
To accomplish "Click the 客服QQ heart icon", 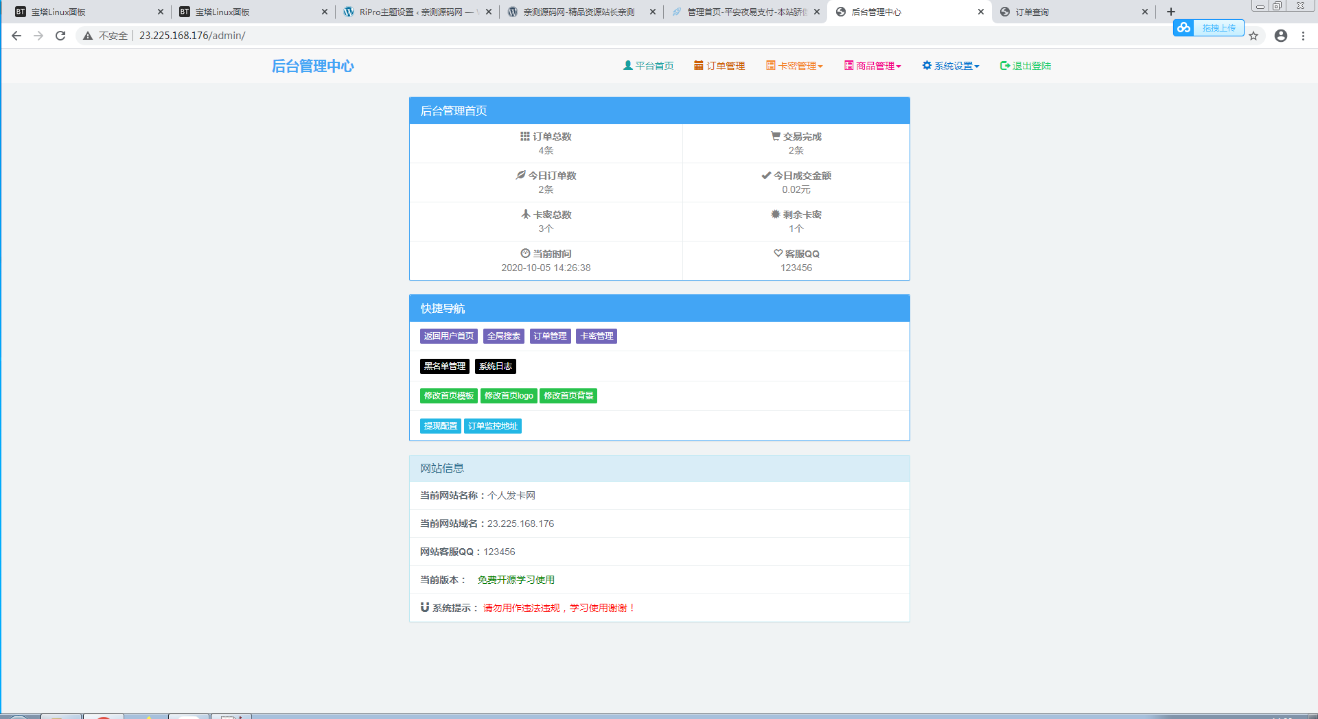I will click(778, 253).
